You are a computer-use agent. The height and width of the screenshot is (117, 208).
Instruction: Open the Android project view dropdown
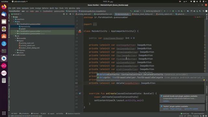coord(16,14)
